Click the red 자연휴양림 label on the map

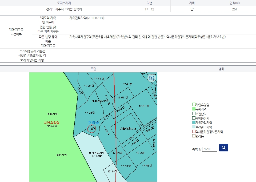(x=52, y=123)
